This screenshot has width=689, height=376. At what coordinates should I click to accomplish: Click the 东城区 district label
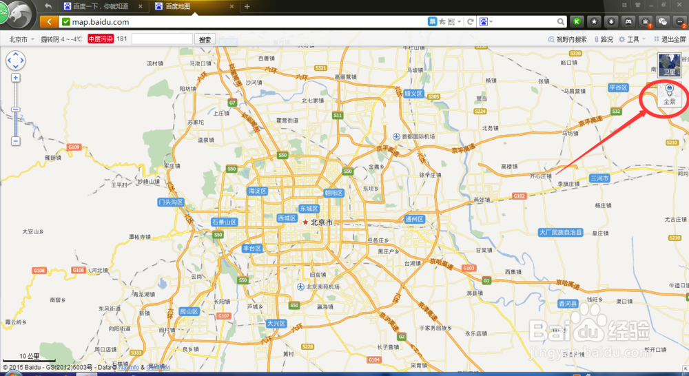[309, 209]
